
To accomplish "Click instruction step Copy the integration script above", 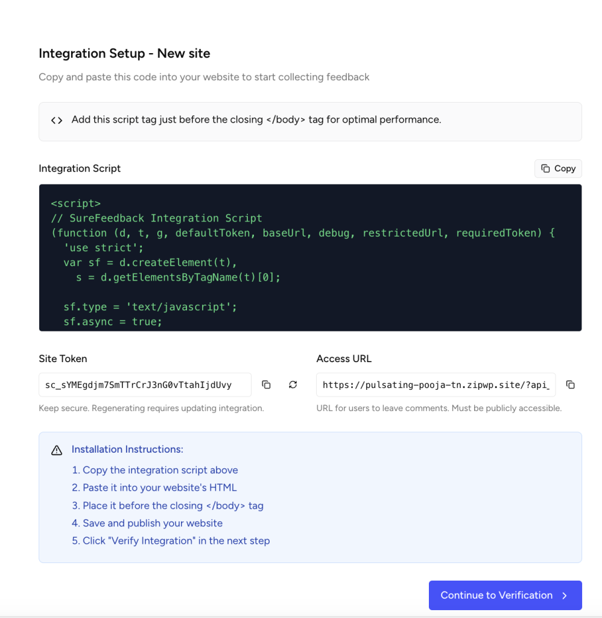I will pos(155,470).
